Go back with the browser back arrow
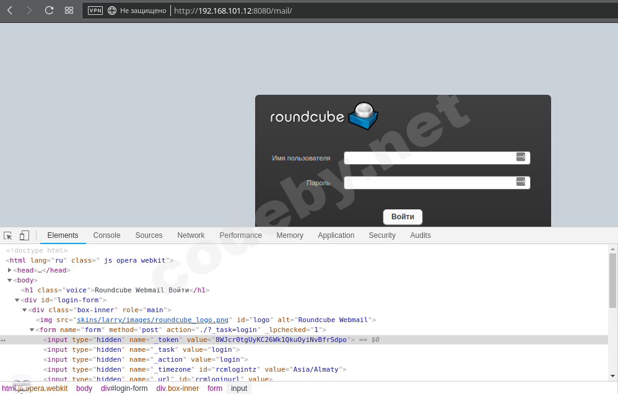 [10, 11]
